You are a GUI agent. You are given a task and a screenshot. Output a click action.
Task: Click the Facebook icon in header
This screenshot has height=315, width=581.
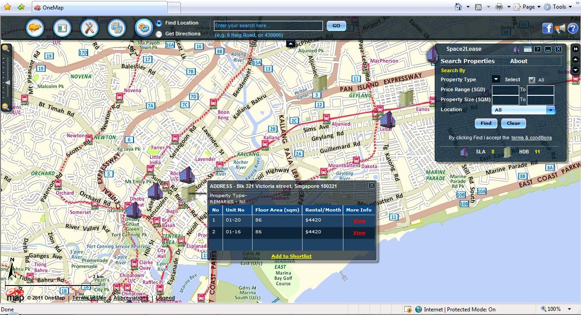tap(547, 29)
